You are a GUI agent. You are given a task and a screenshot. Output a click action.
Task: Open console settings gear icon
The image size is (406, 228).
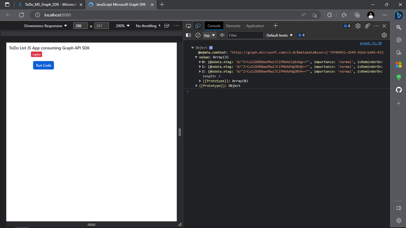[384, 35]
